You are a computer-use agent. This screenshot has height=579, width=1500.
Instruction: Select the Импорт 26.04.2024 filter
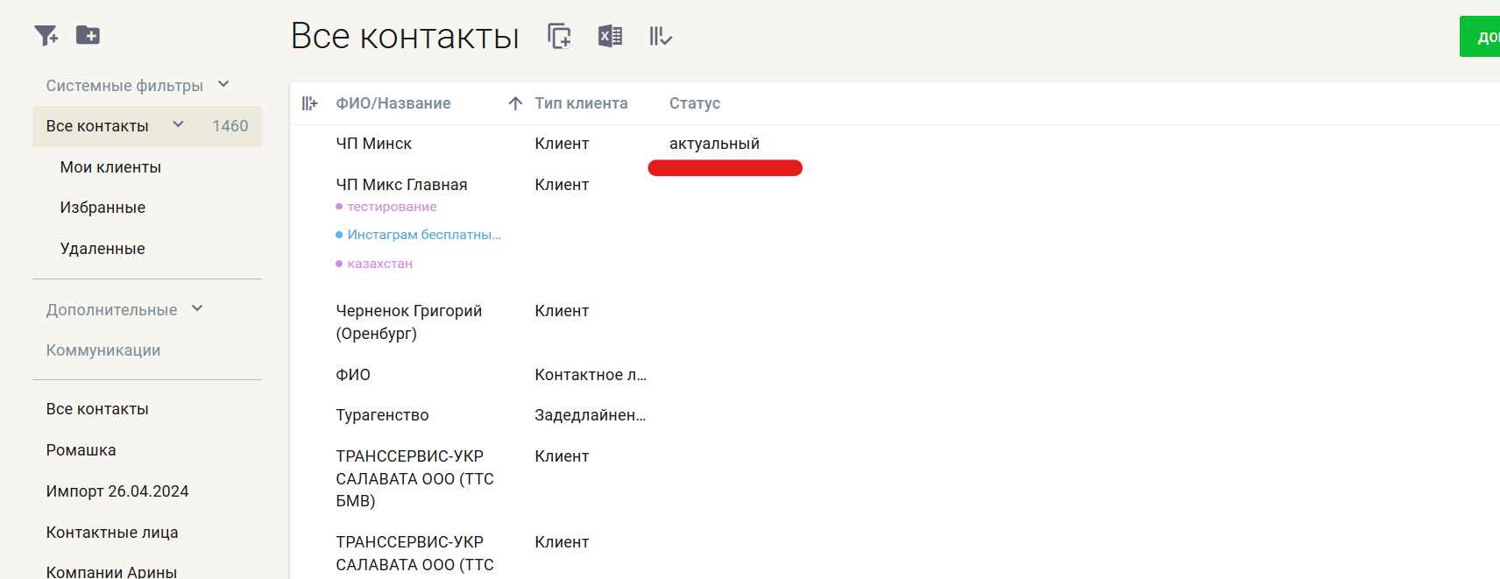[x=117, y=491]
